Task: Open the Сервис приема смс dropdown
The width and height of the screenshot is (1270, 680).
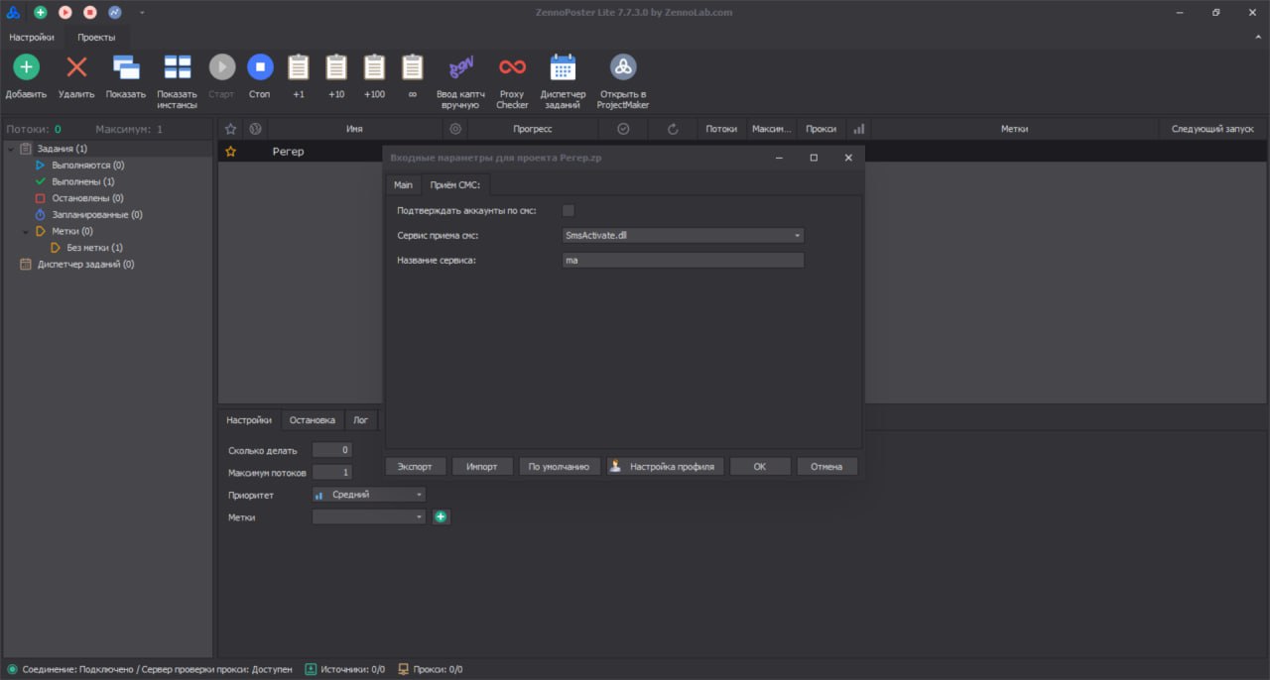Action: [683, 235]
